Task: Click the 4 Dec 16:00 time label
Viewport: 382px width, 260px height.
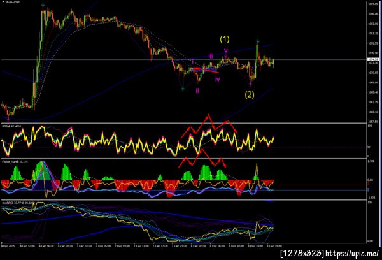Action: pyautogui.click(x=46, y=246)
